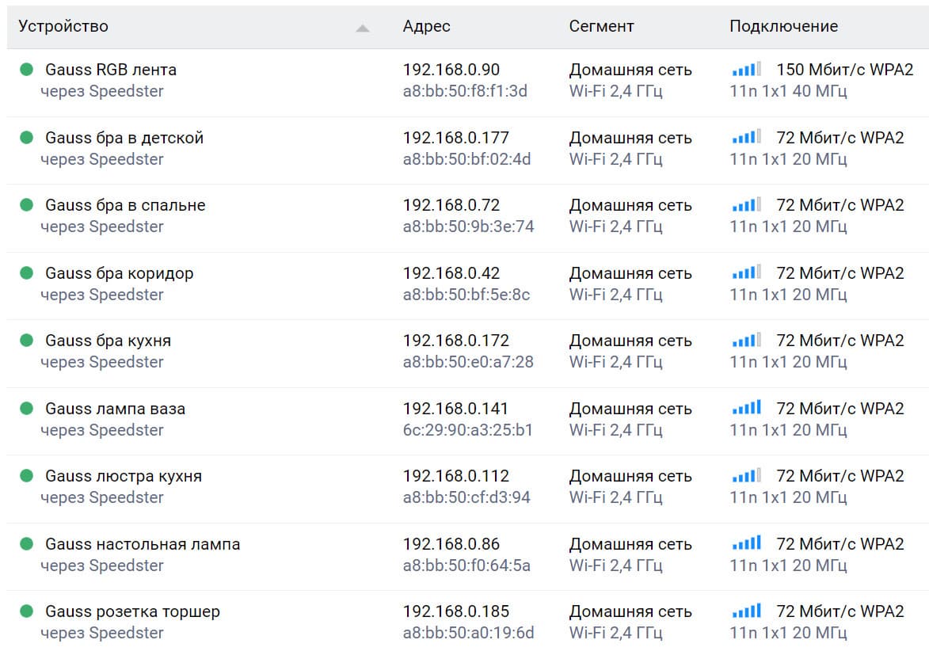Click the Wi-Fi signal icon for Gauss RGB лента
The image size is (929, 655).
(x=746, y=70)
